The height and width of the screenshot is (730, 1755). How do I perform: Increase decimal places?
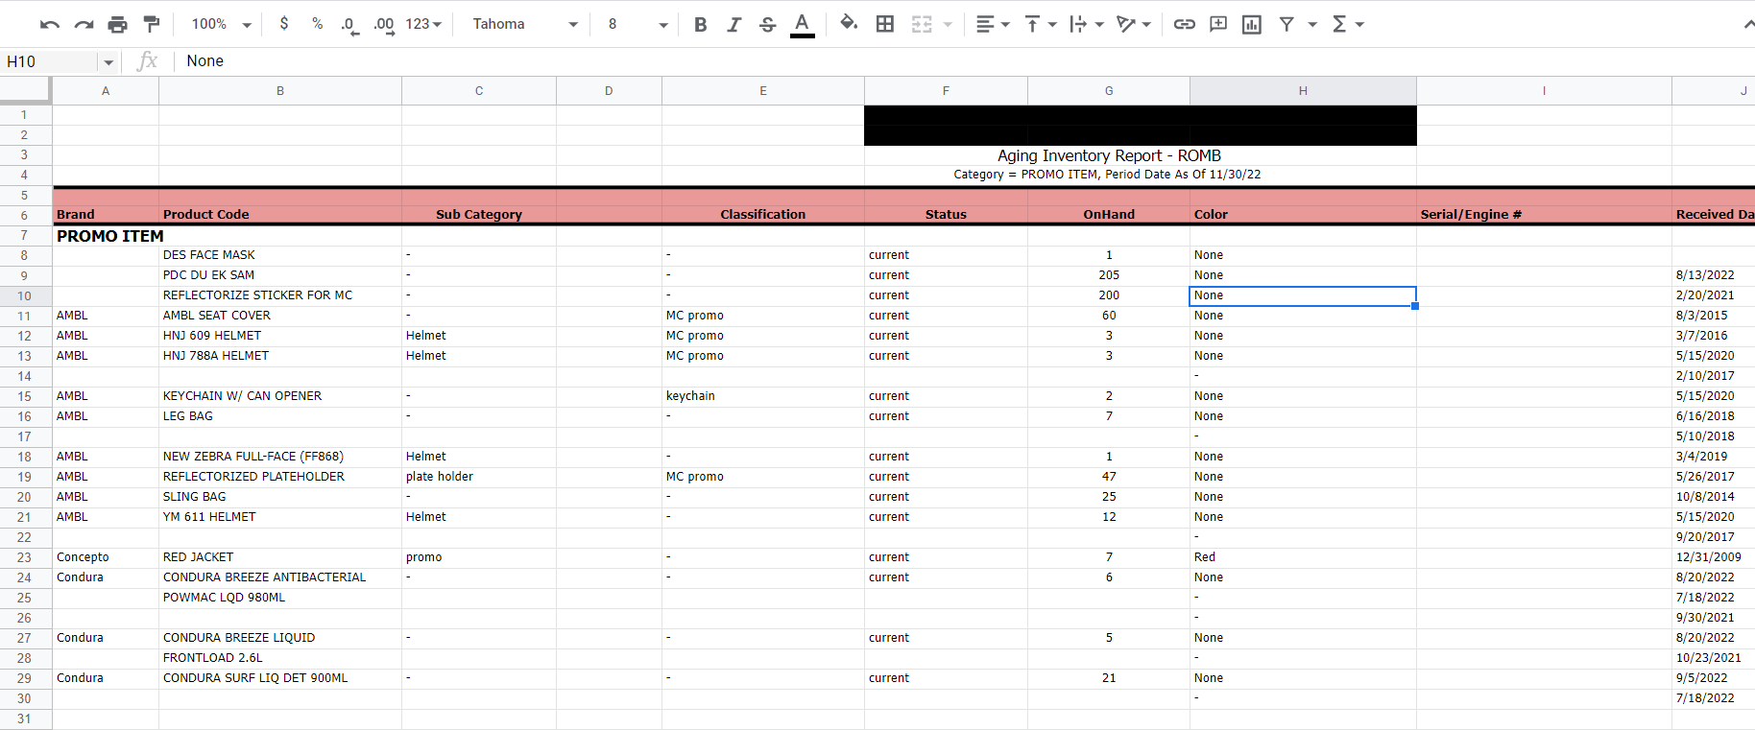(x=383, y=24)
